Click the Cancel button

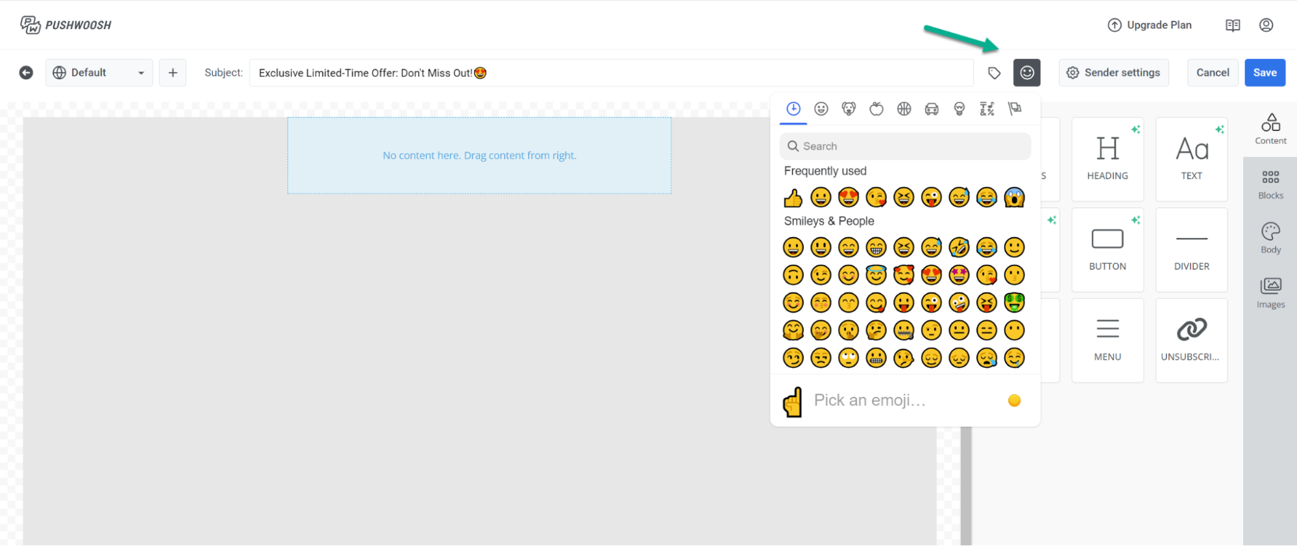click(1212, 73)
